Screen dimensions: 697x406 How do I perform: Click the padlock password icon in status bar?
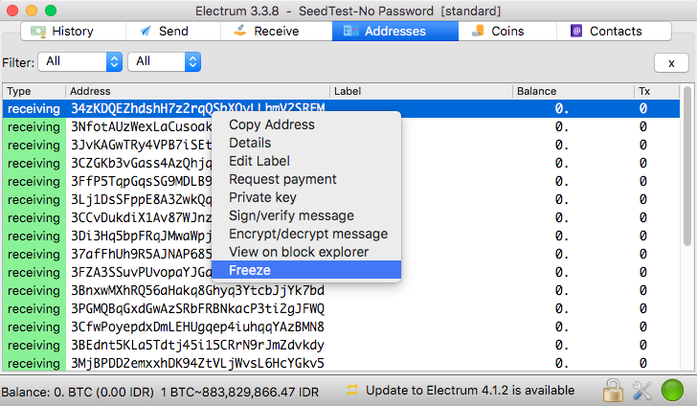pyautogui.click(x=613, y=391)
